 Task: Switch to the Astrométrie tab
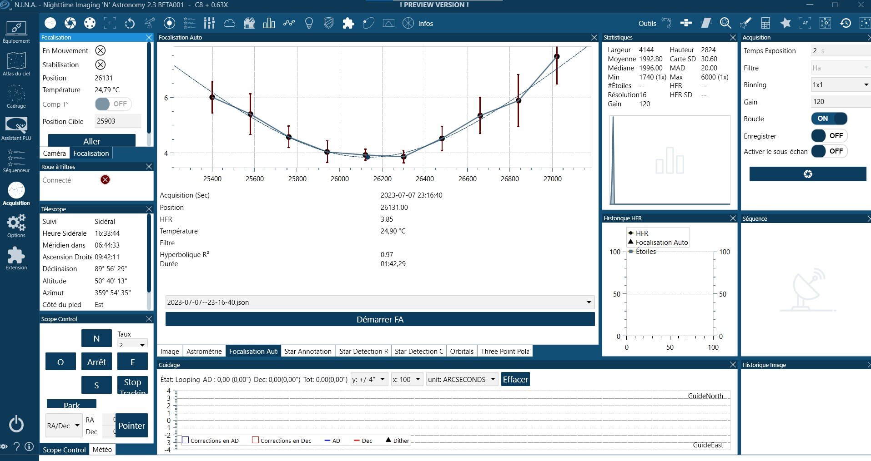coord(204,351)
